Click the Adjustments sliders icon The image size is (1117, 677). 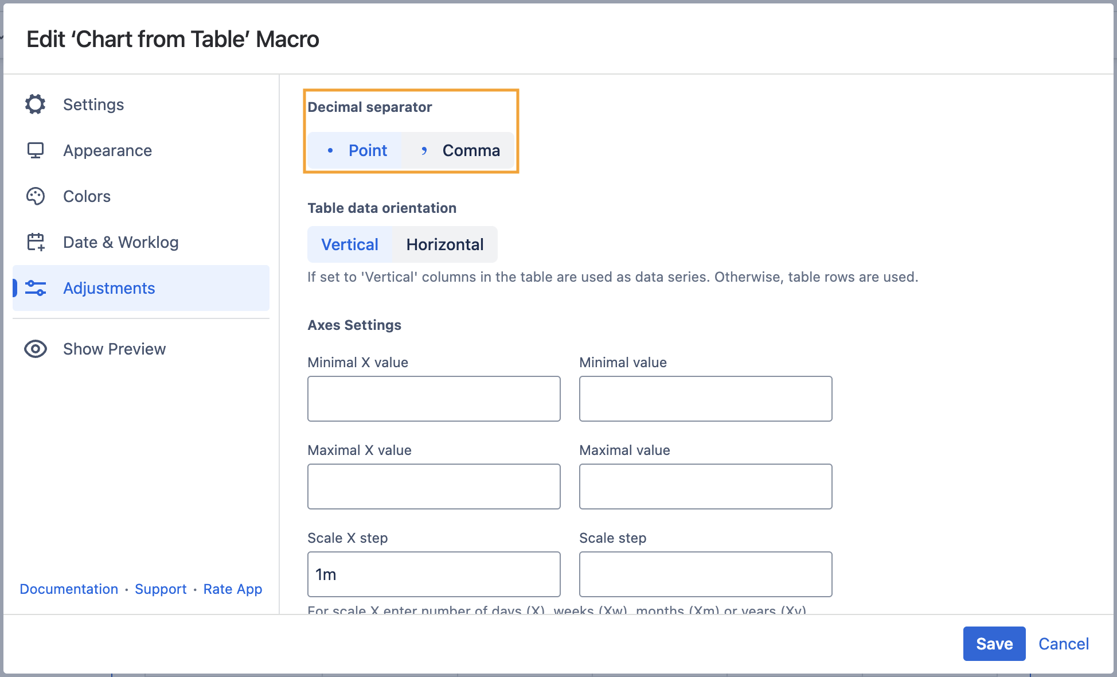tap(35, 288)
